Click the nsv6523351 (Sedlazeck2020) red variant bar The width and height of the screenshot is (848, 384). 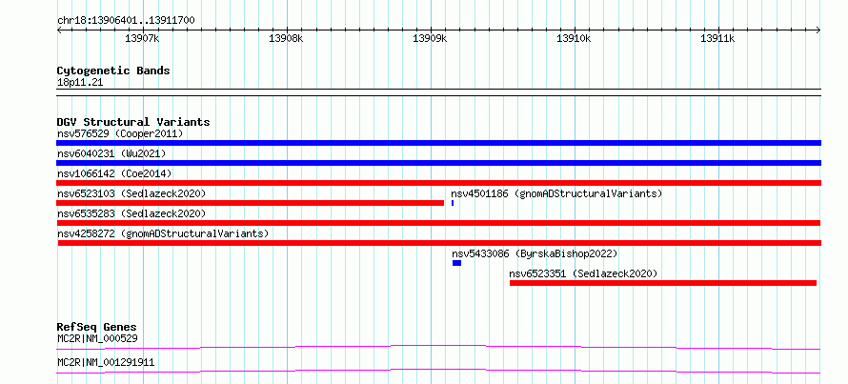[663, 283]
